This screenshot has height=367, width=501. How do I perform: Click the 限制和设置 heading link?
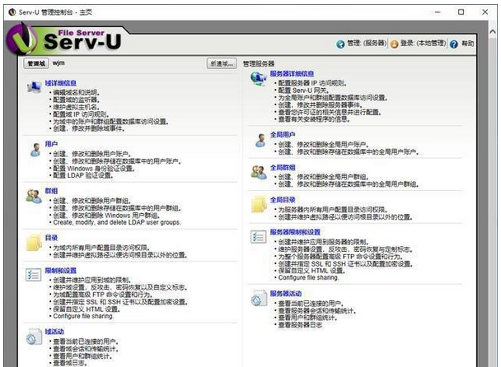(61, 270)
